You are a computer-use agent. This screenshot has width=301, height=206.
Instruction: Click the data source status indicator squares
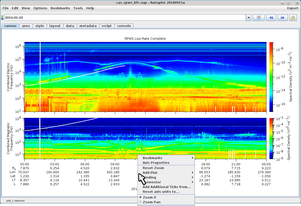click(x=2, y=18)
